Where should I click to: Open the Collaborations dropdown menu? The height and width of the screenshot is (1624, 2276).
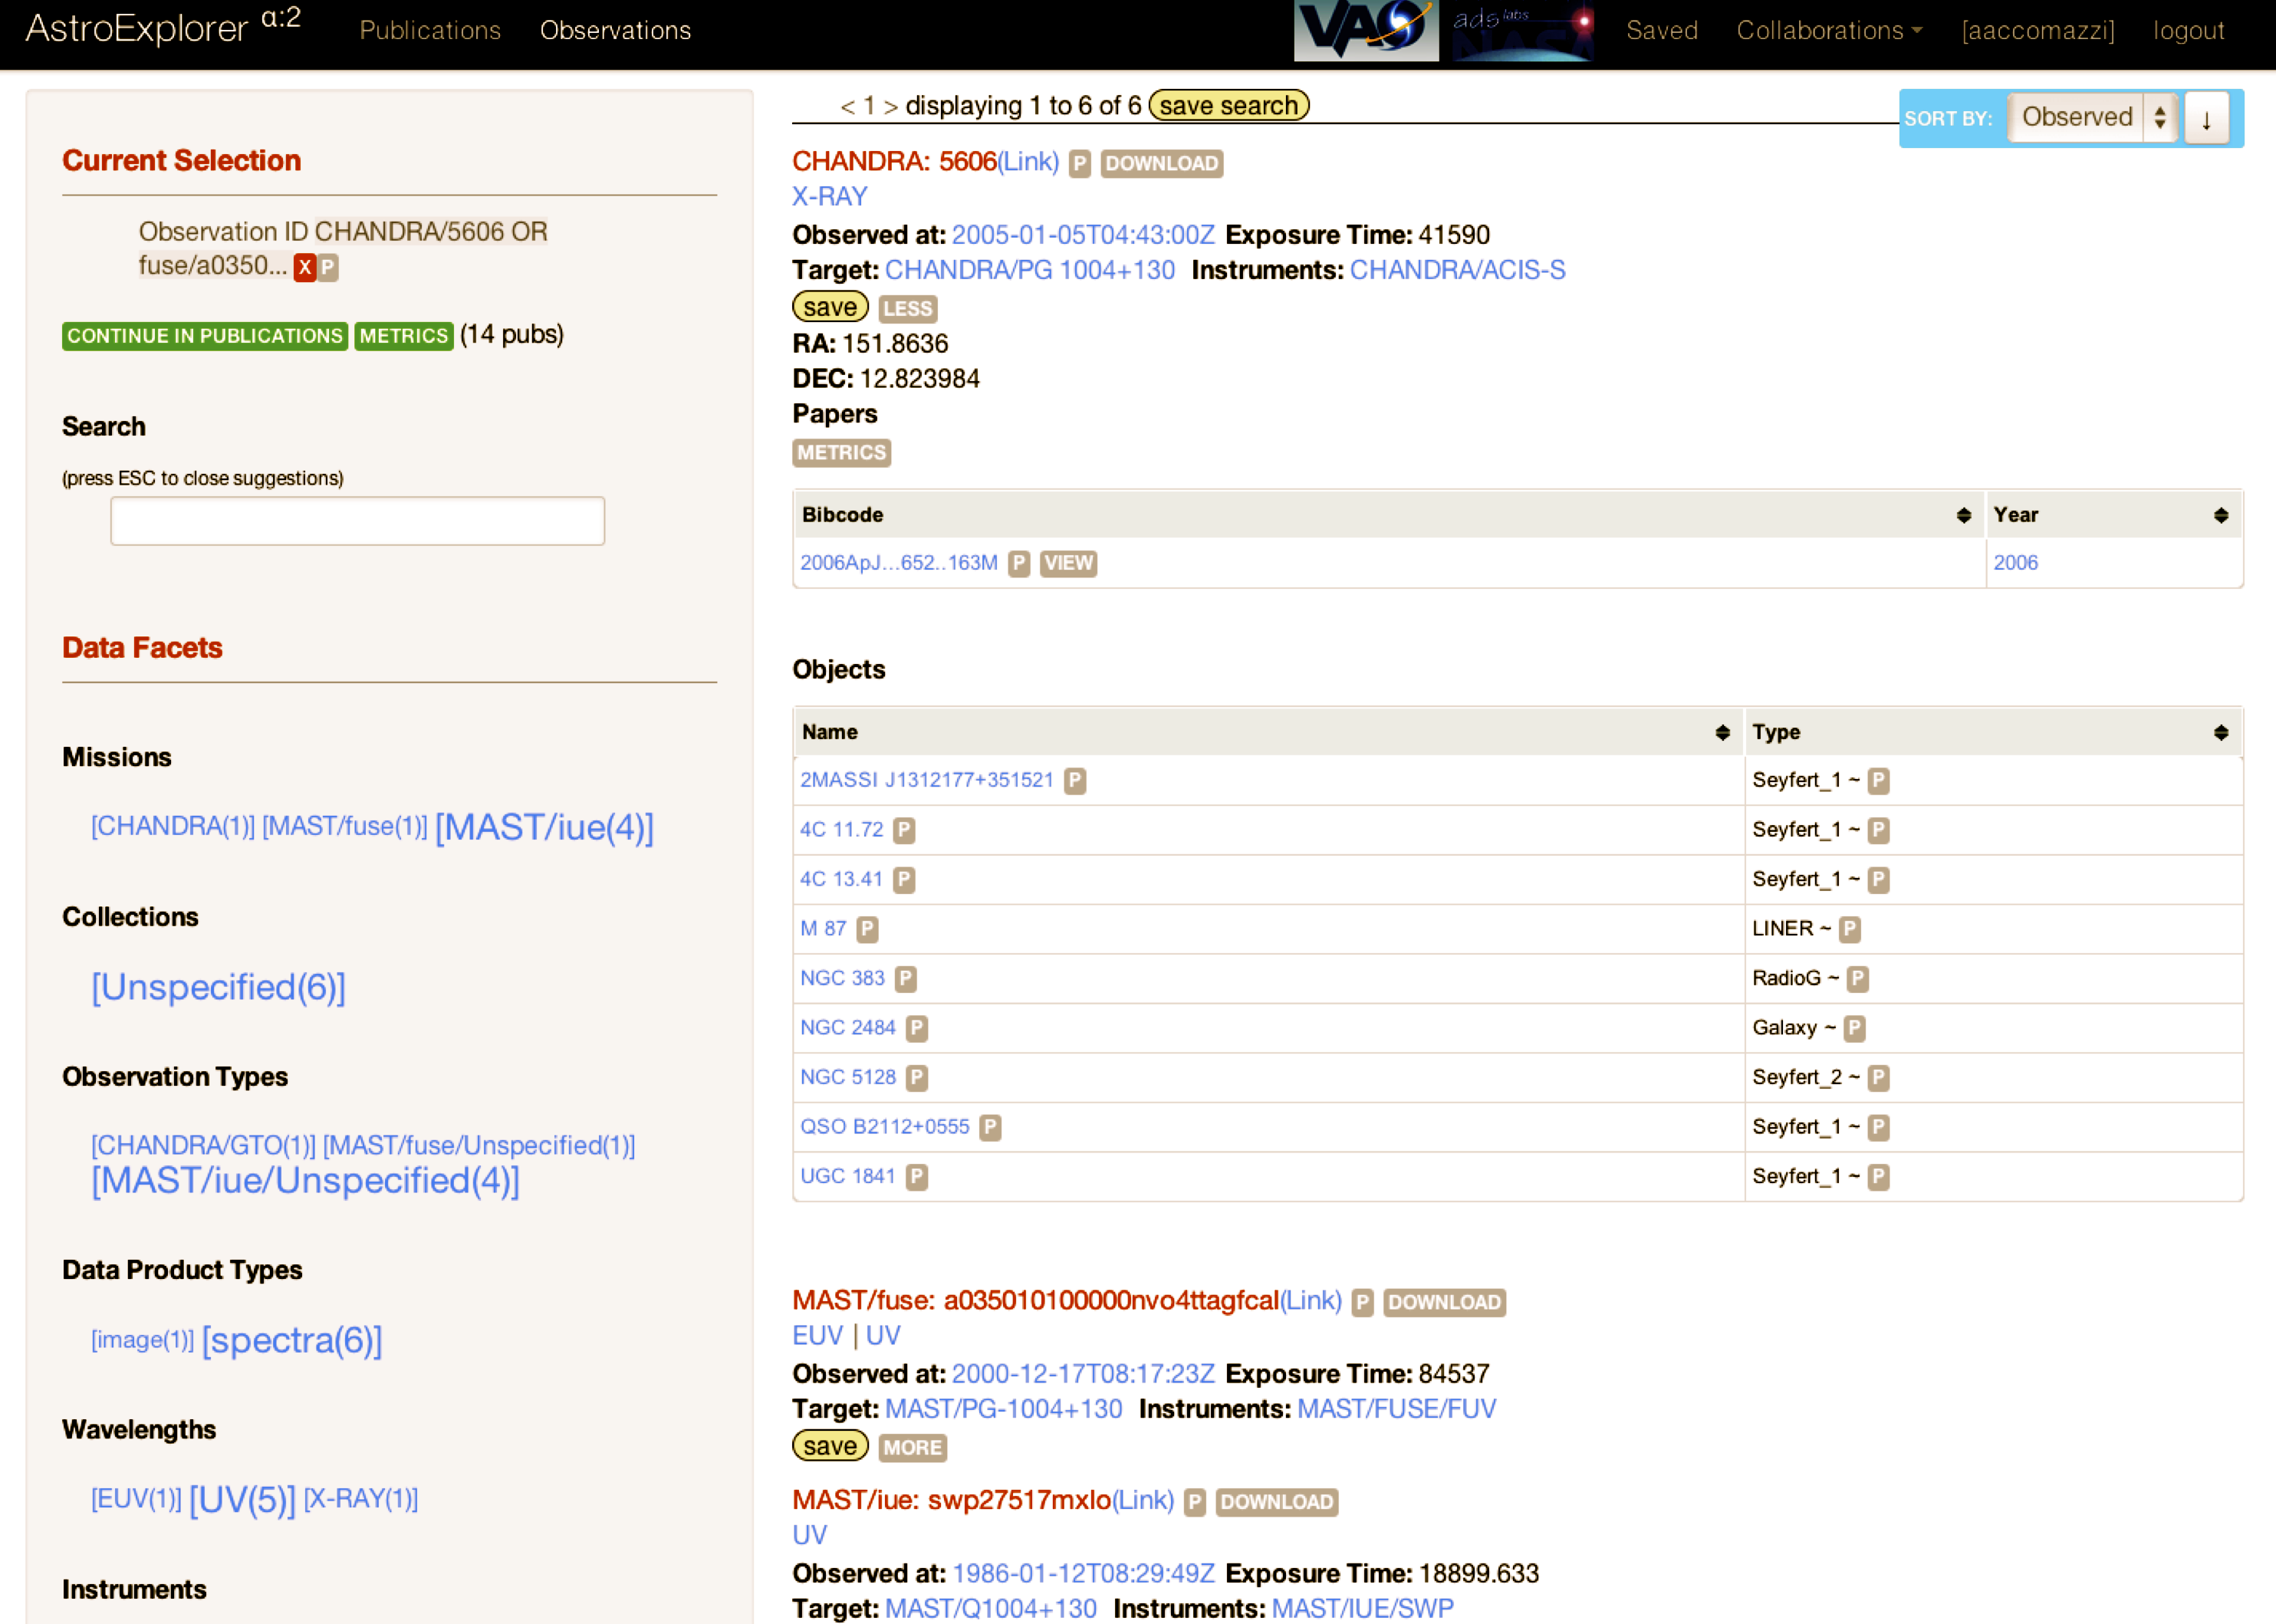click(x=1828, y=30)
